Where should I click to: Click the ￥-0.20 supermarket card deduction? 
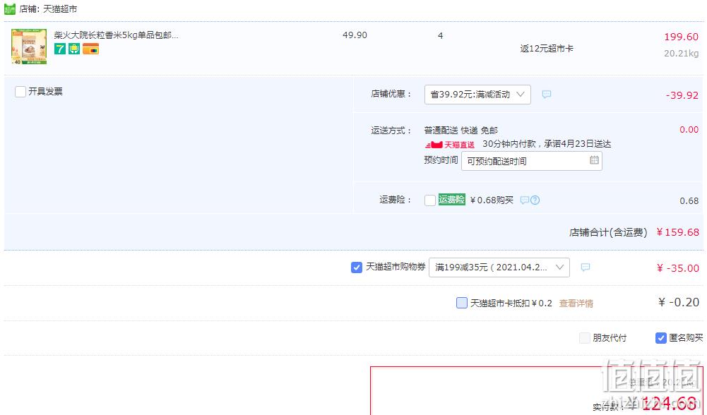(679, 302)
